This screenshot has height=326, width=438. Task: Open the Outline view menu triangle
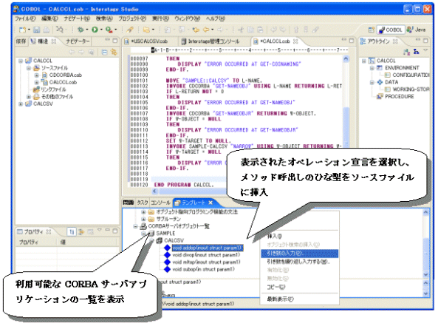425,50
